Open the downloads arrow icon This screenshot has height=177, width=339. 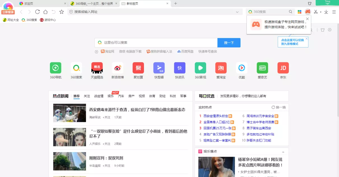pyautogui.click(x=326, y=12)
